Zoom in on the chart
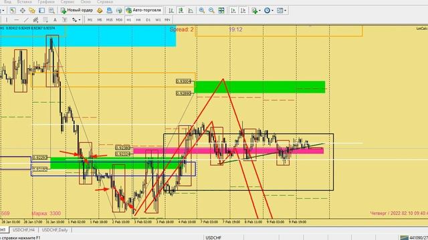Screen dimensions: 428x240 click(202, 11)
